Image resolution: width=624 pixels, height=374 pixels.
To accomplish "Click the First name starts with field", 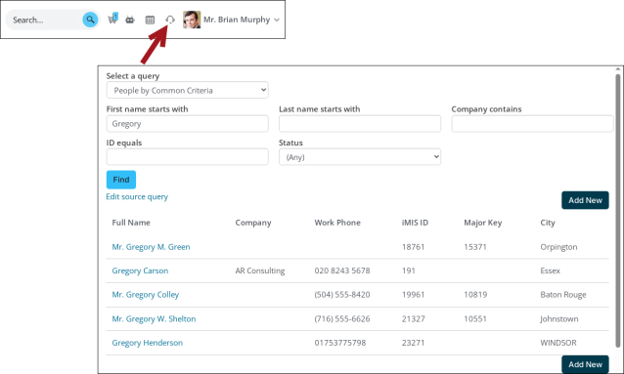I will (187, 124).
